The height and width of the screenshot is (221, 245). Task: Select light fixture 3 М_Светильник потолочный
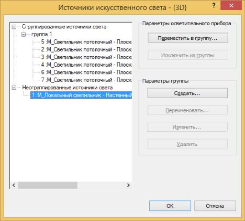[x=86, y=57]
